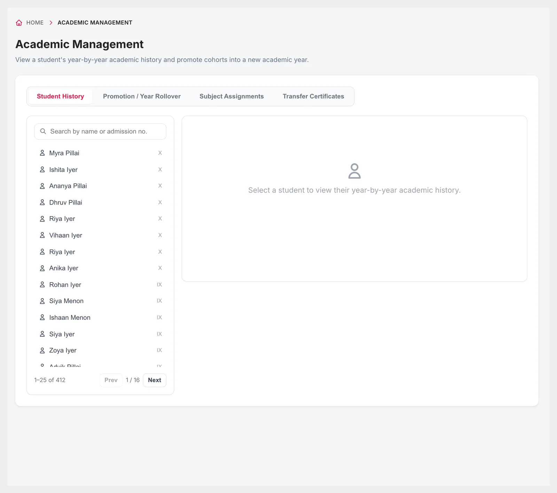This screenshot has height=493, width=557.
Task: Switch to Promotion / Year Rollover tab
Action: (142, 96)
